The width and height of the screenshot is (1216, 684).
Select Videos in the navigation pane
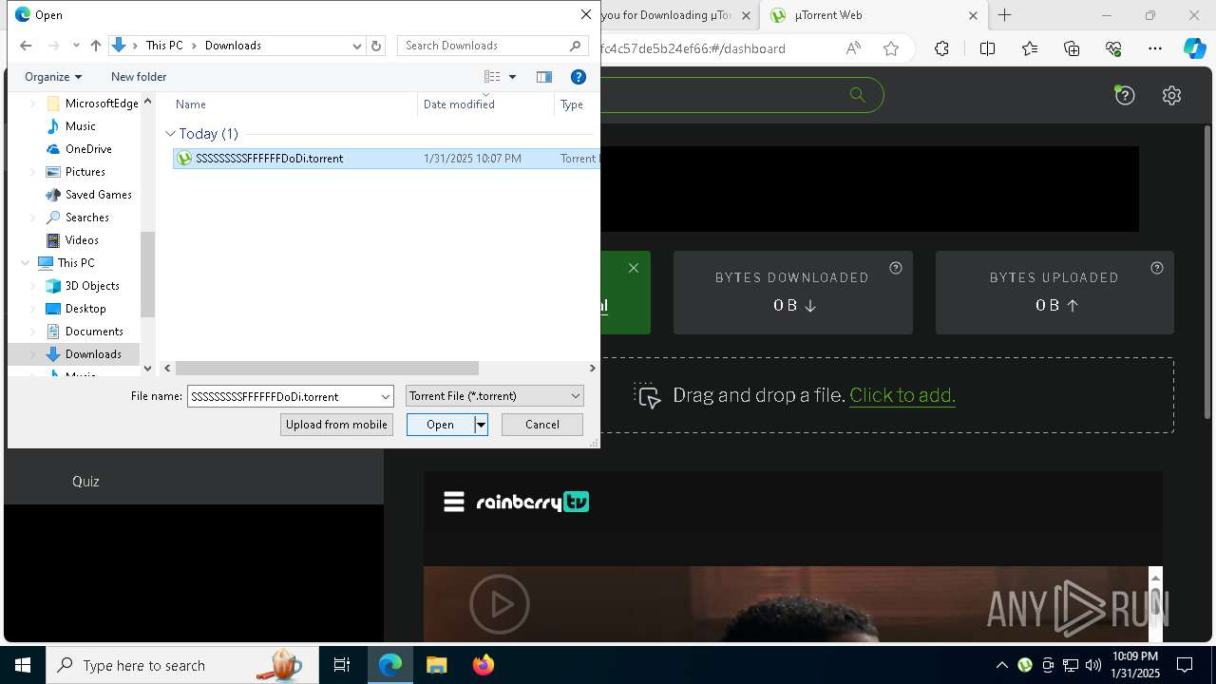[82, 240]
